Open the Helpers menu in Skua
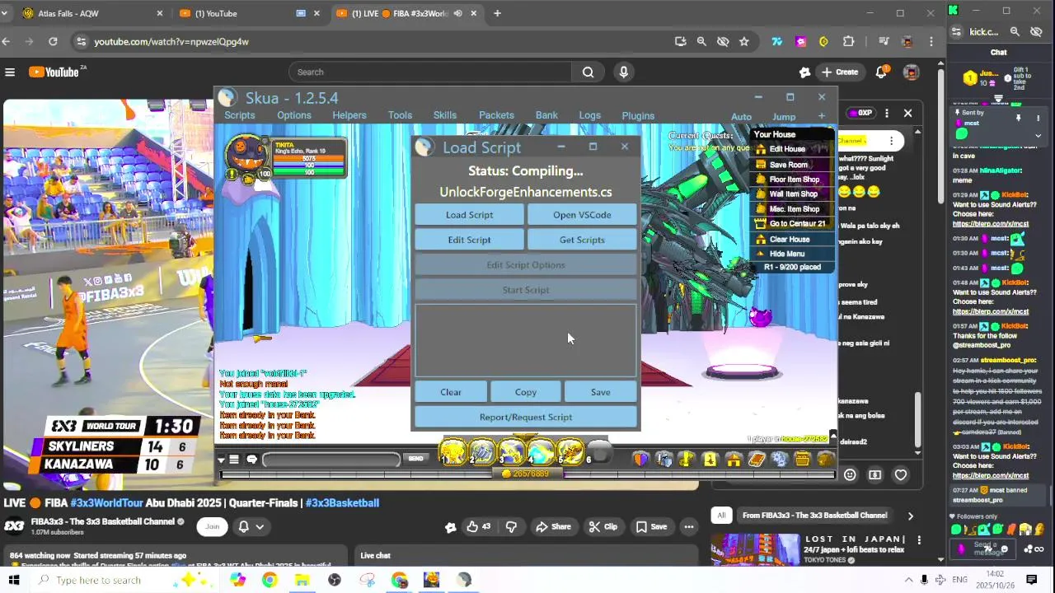This screenshot has height=593, width=1055. click(x=349, y=115)
